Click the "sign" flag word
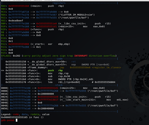The width and height of the screenshot is (149, 125). [62, 56]
